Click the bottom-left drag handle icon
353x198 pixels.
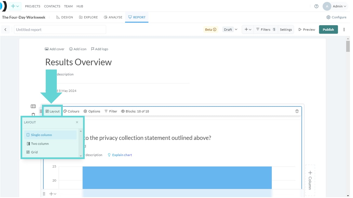[x=44, y=194]
